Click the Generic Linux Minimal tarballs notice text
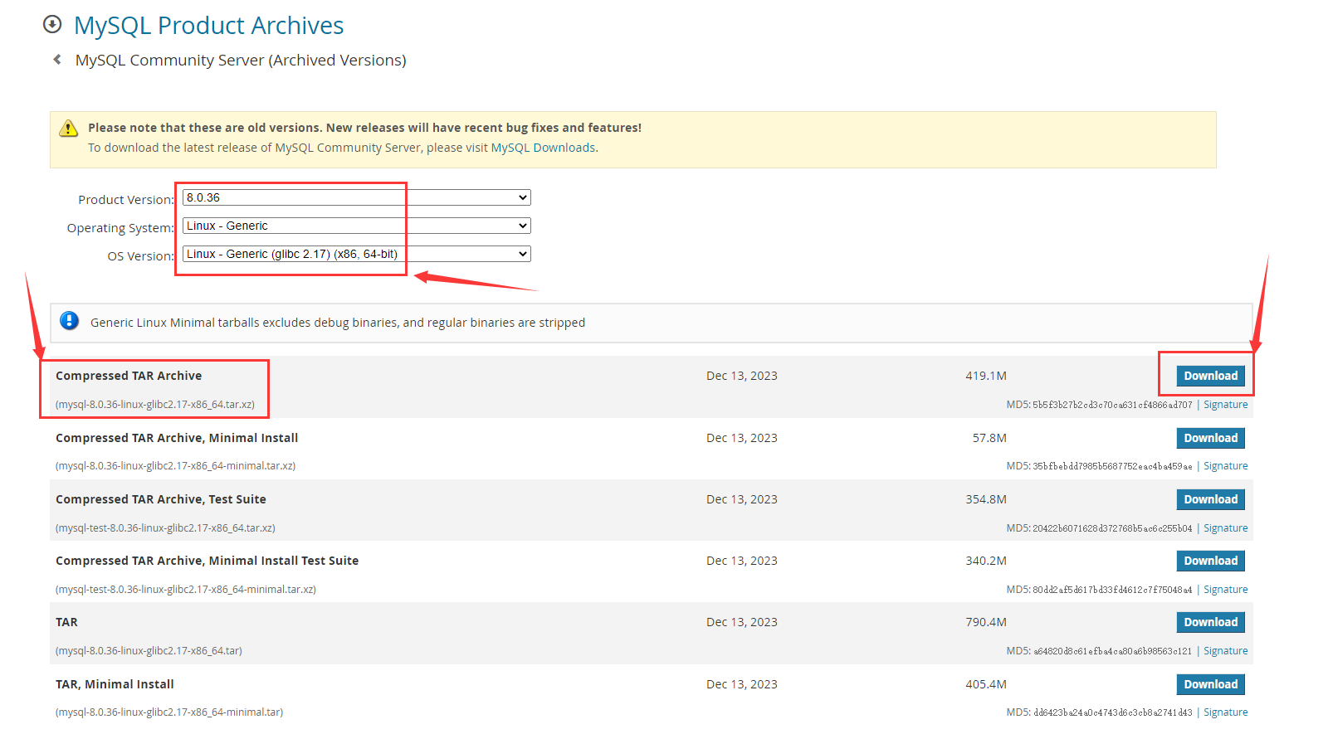This screenshot has width=1328, height=734. click(x=338, y=323)
